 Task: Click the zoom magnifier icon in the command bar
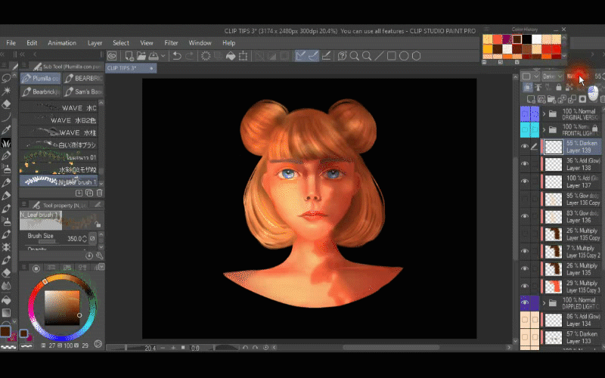tap(355, 56)
